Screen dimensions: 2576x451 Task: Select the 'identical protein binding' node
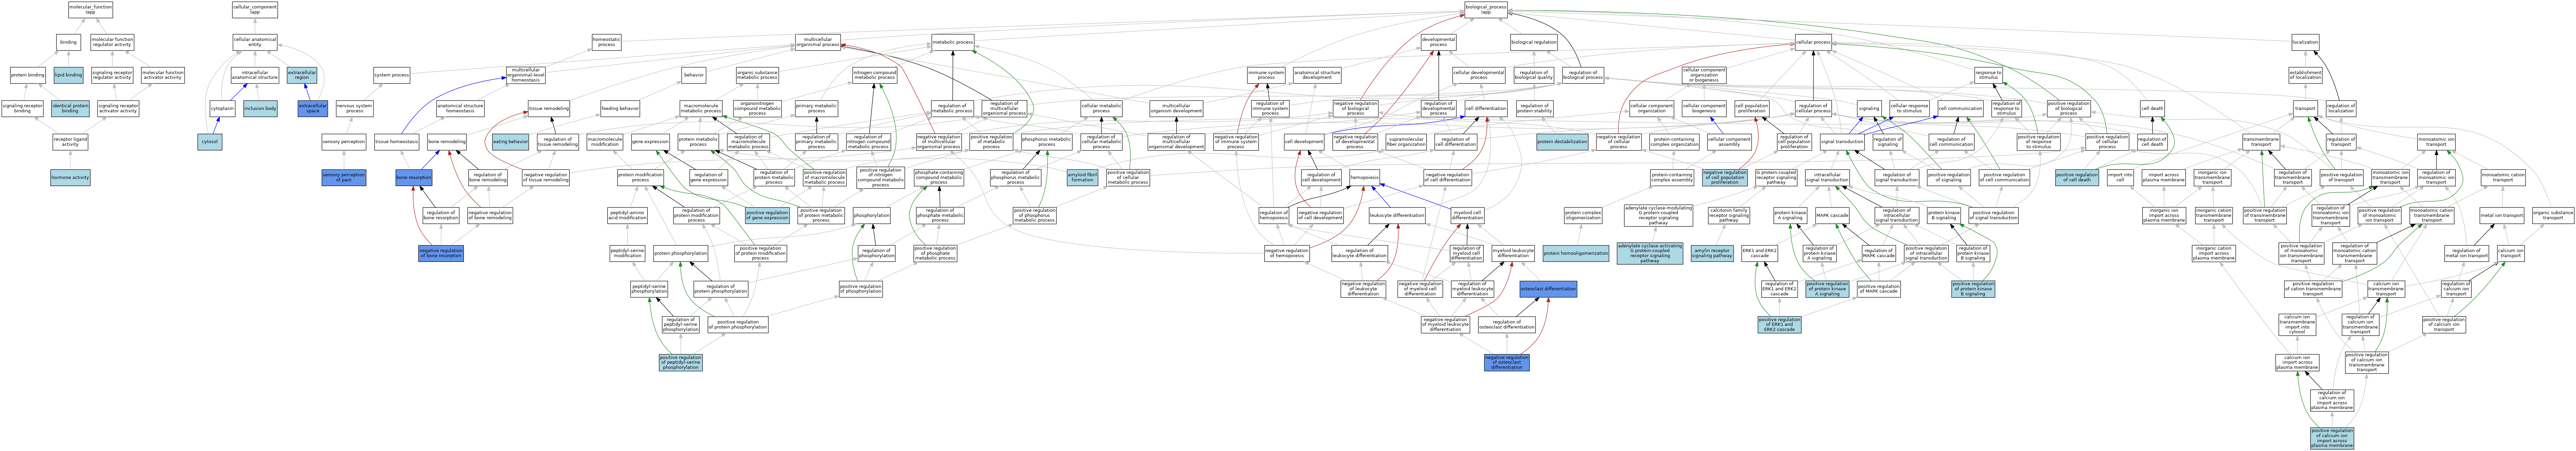(70, 108)
